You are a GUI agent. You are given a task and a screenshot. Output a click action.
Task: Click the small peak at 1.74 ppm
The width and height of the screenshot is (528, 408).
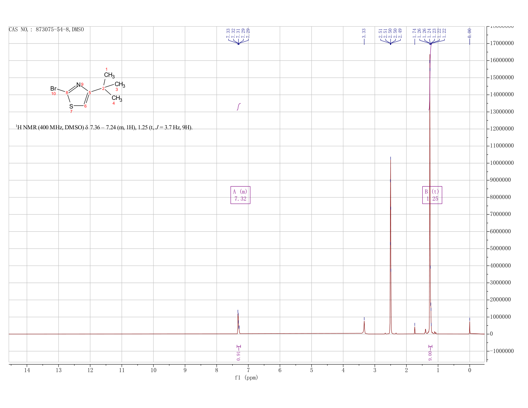click(415, 330)
